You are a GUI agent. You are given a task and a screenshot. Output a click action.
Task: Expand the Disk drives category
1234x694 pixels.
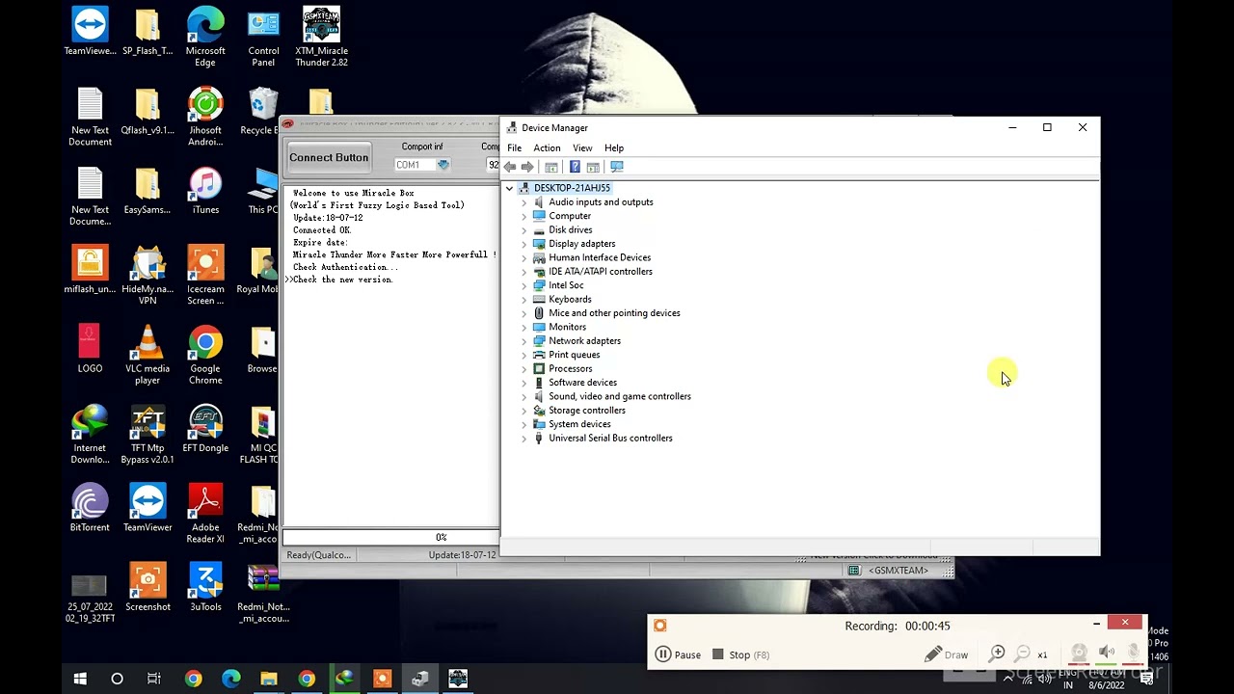pos(524,230)
